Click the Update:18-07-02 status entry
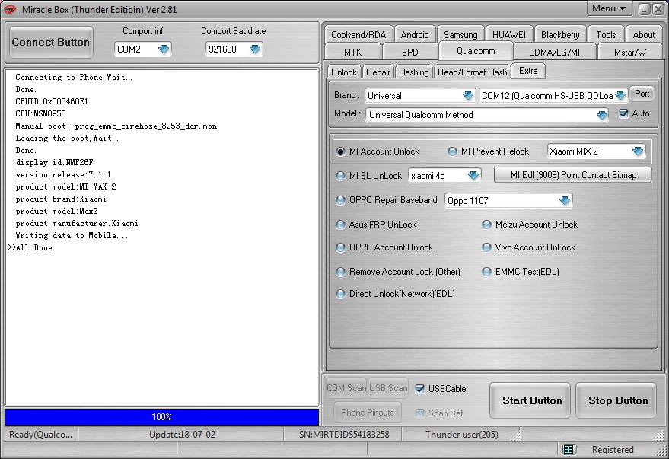 [182, 434]
